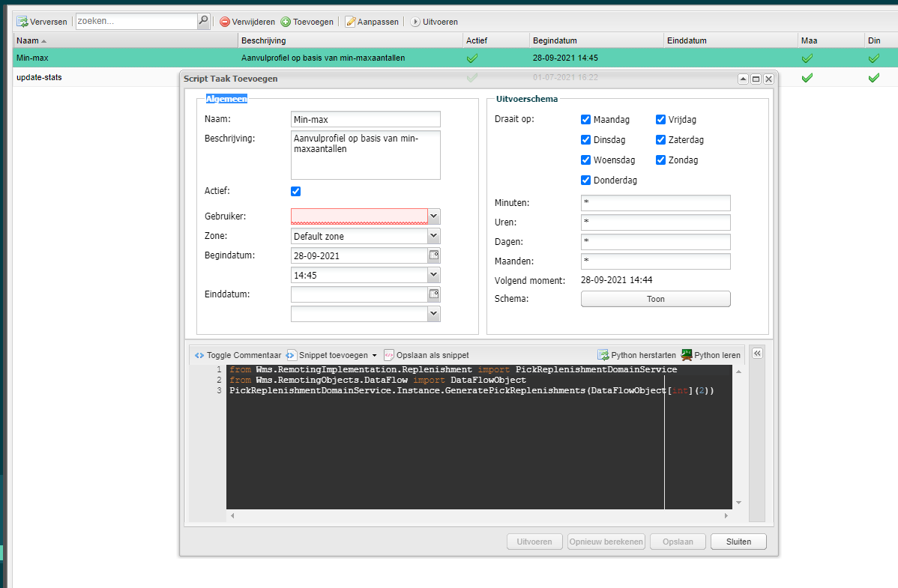Click the Sluiten button
Viewport: 898px width, 588px height.
click(x=738, y=542)
